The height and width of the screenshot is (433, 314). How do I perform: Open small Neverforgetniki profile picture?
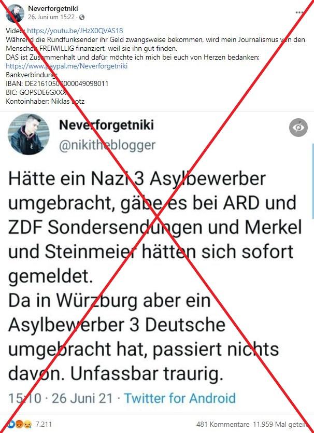pos(15,12)
